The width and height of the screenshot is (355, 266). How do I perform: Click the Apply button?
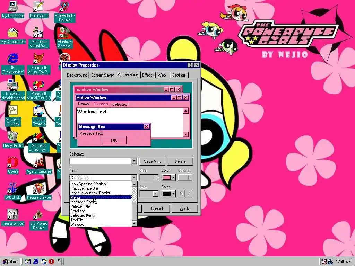pyautogui.click(x=185, y=209)
